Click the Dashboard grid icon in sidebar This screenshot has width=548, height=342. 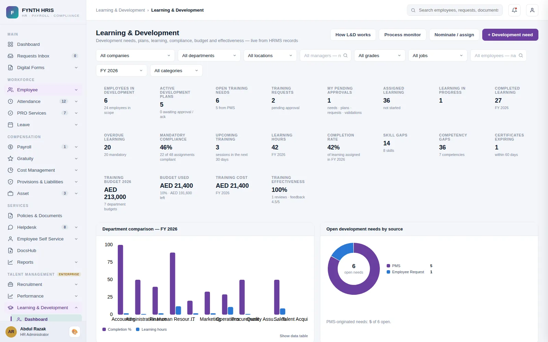[11, 44]
